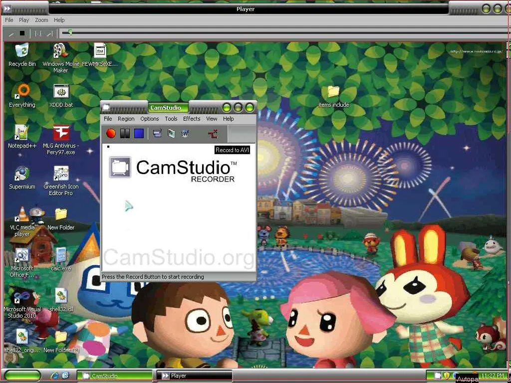Image resolution: width=511 pixels, height=383 pixels.
Task: Click the camera icon in system tray
Action: point(438,376)
